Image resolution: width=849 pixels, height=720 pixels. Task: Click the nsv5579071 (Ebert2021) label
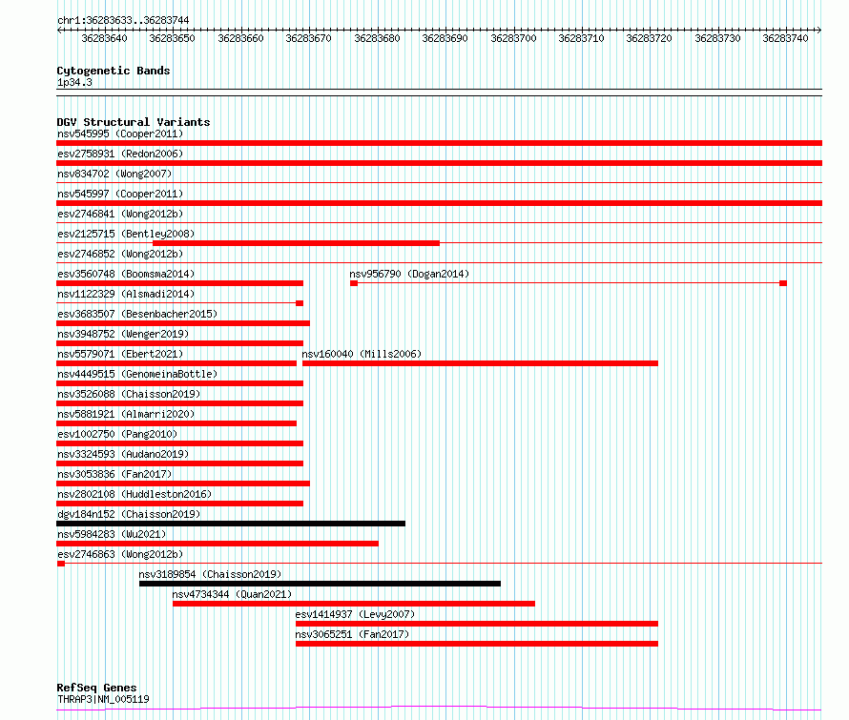120,354
